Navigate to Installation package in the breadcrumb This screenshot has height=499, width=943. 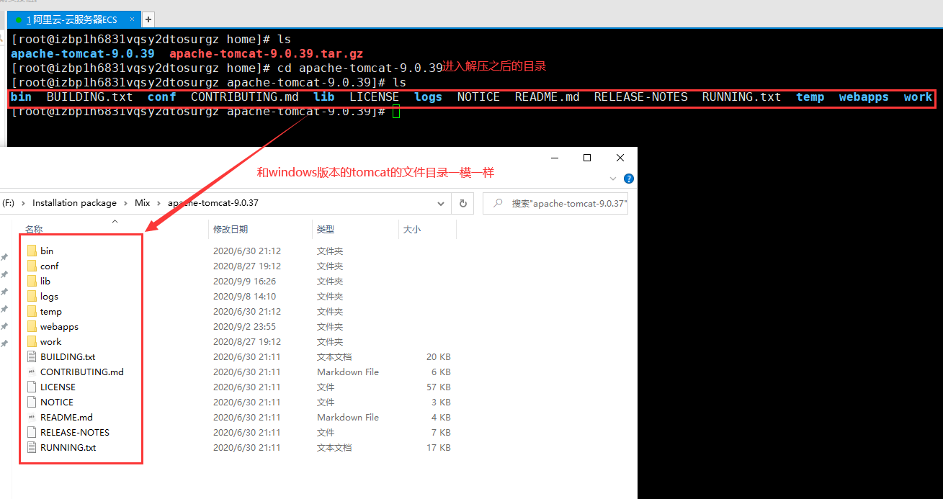(74, 203)
